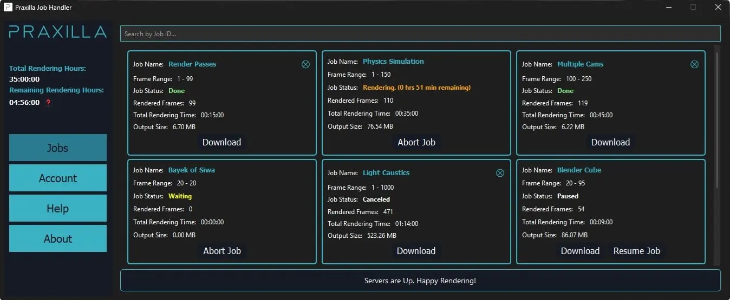Screen dimensions: 730x300
Task: Abort the Physics Simulation job
Action: point(416,143)
